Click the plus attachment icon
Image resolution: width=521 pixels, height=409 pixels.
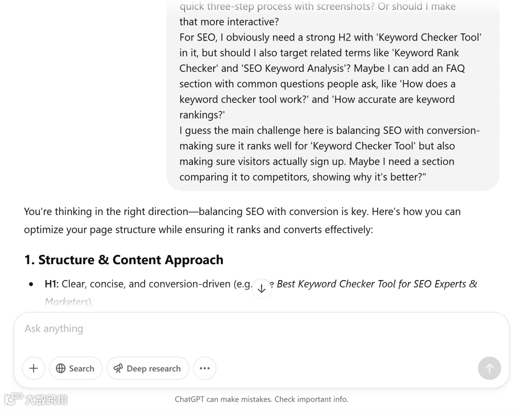coord(33,368)
